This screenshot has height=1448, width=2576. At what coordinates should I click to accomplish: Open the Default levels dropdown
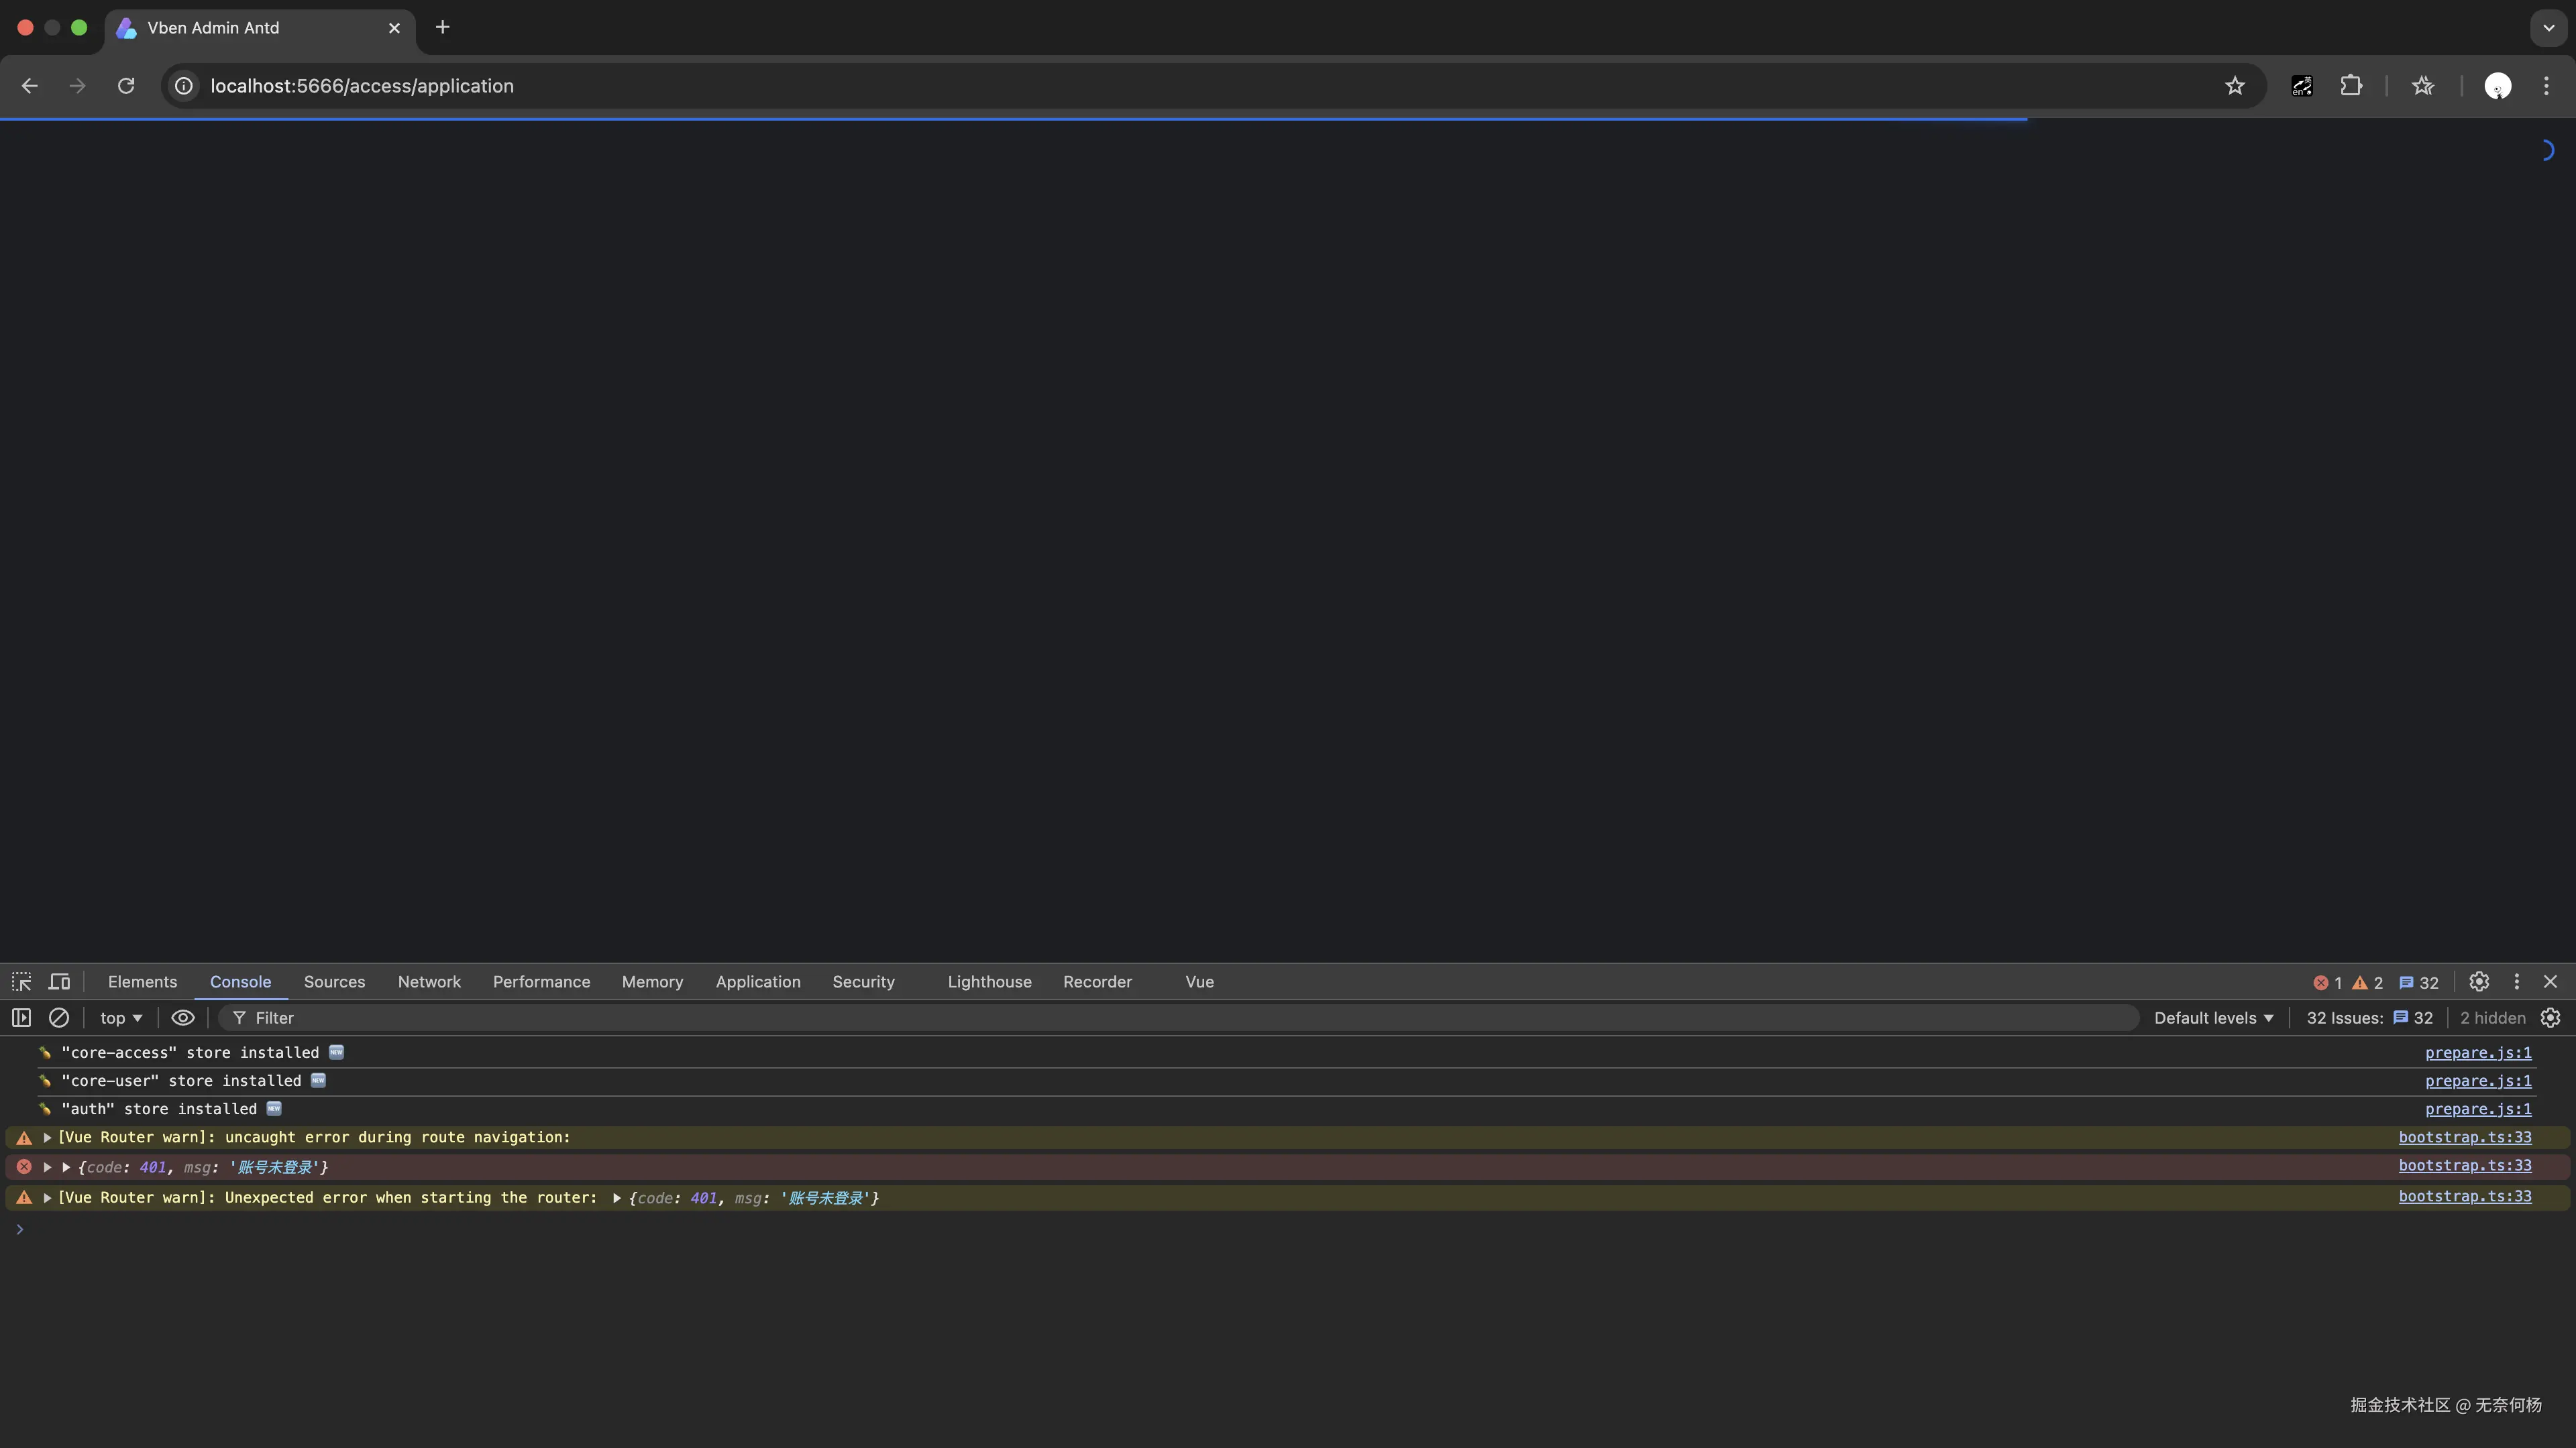2213,1018
